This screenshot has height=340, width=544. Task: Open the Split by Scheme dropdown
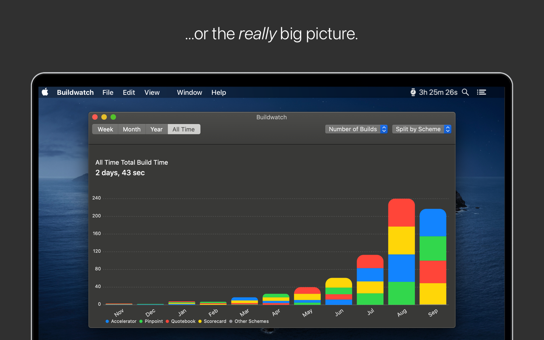pos(418,129)
